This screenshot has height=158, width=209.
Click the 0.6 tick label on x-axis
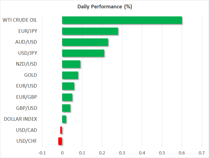tap(182, 153)
